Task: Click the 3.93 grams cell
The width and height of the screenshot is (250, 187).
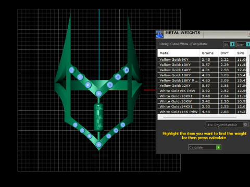Action: point(209,106)
